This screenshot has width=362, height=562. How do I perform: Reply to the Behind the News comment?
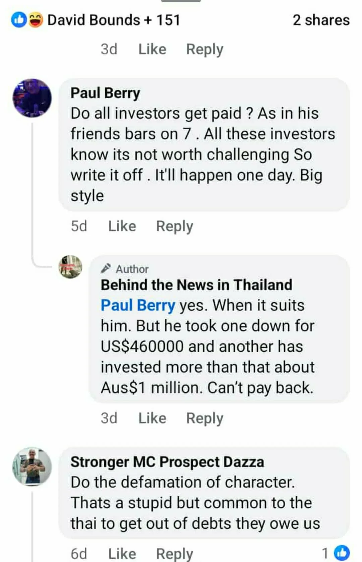(205, 418)
